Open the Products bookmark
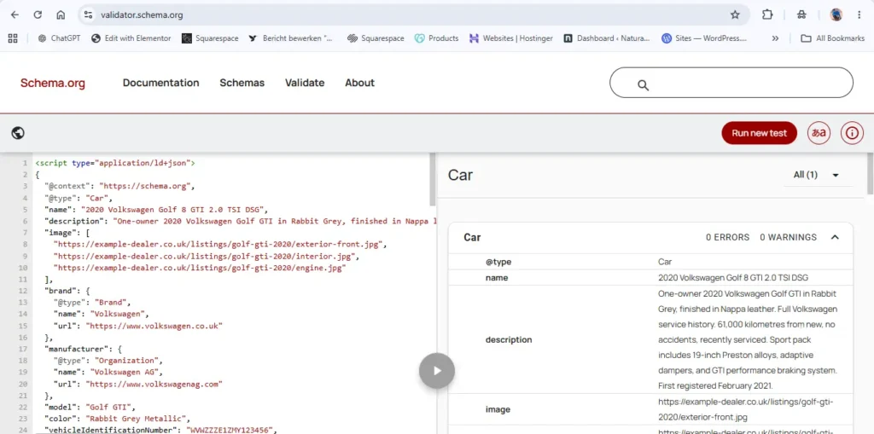This screenshot has height=434, width=874. (x=436, y=38)
